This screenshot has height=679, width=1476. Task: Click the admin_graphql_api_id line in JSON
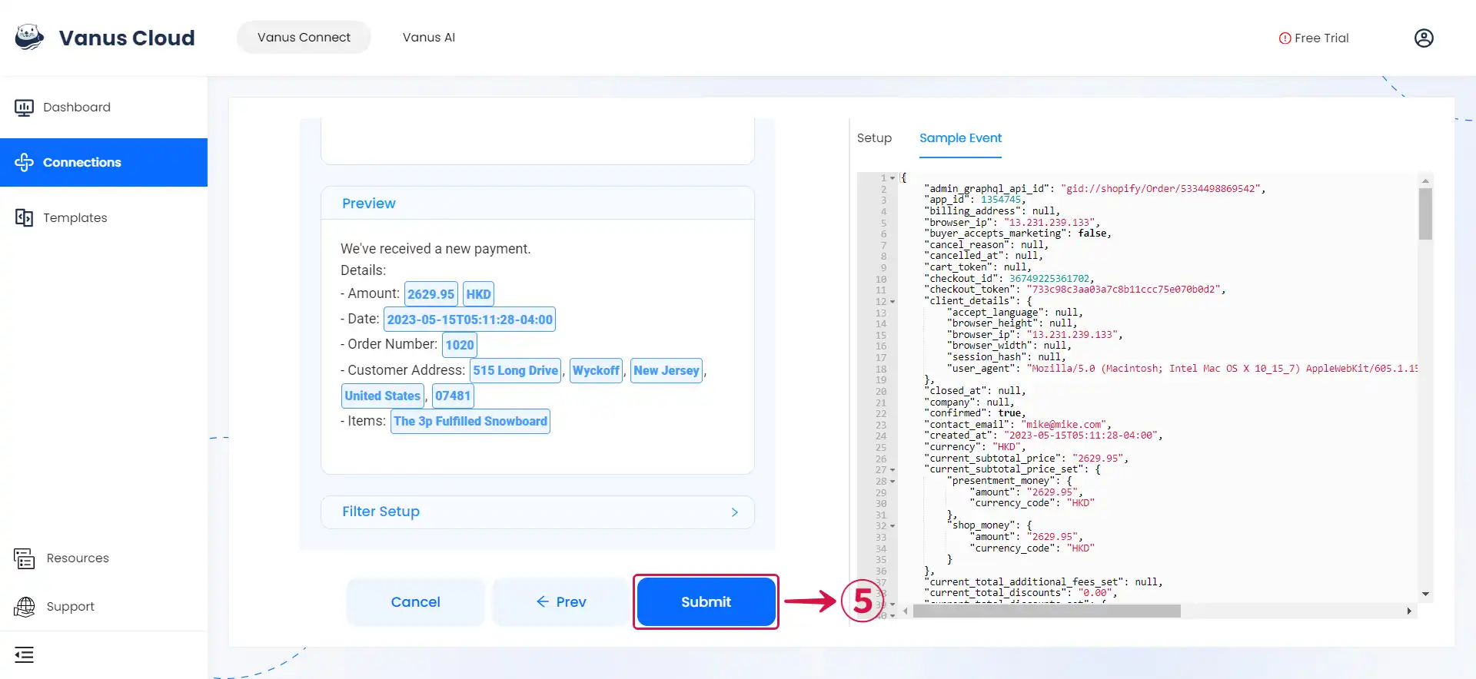pyautogui.click(x=1094, y=189)
